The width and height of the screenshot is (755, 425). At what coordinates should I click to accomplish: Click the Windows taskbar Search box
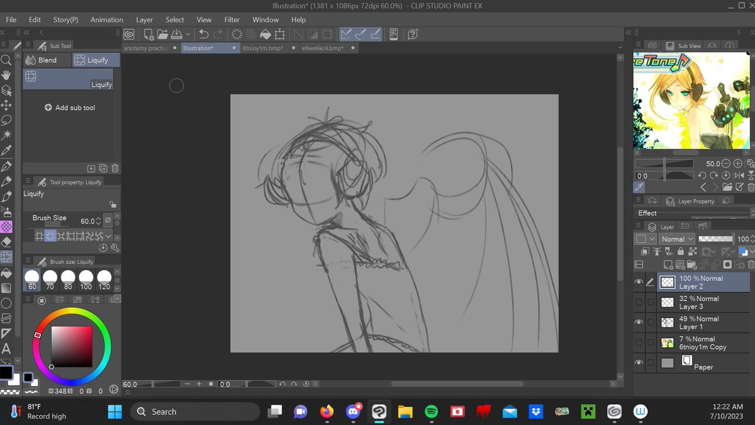tap(195, 412)
